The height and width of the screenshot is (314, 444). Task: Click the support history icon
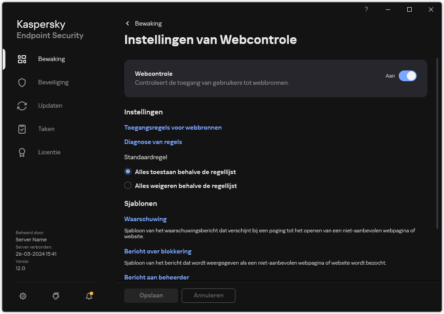click(x=56, y=296)
